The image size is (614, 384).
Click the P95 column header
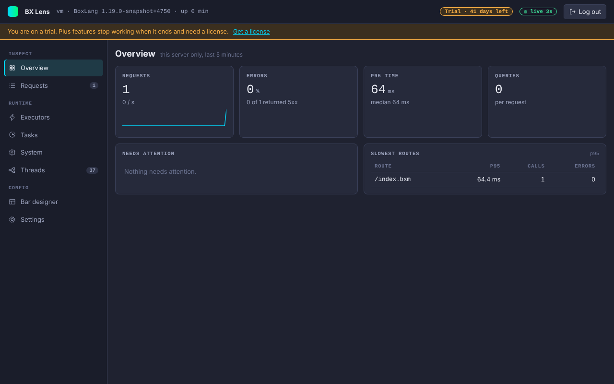click(495, 166)
